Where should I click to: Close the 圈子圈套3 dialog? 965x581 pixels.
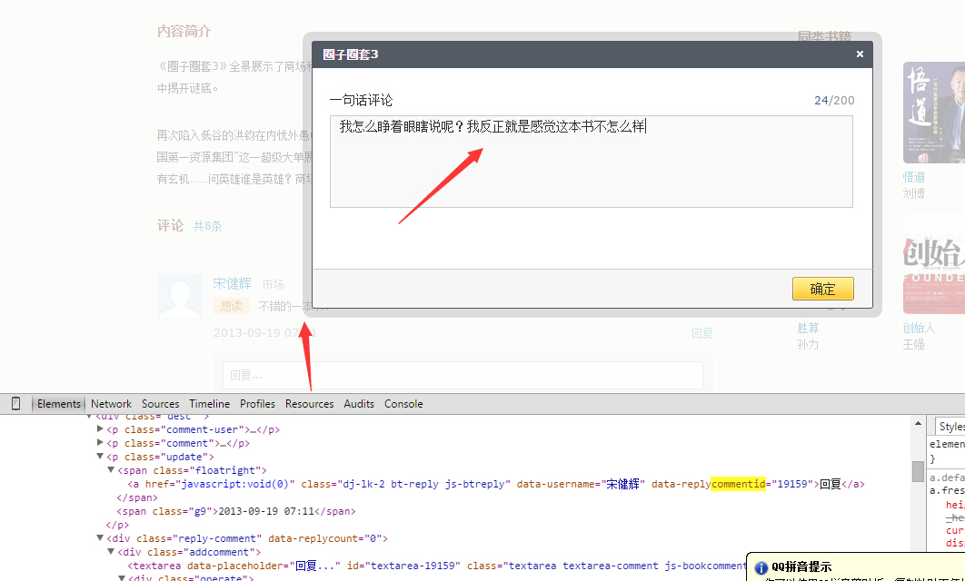click(860, 54)
